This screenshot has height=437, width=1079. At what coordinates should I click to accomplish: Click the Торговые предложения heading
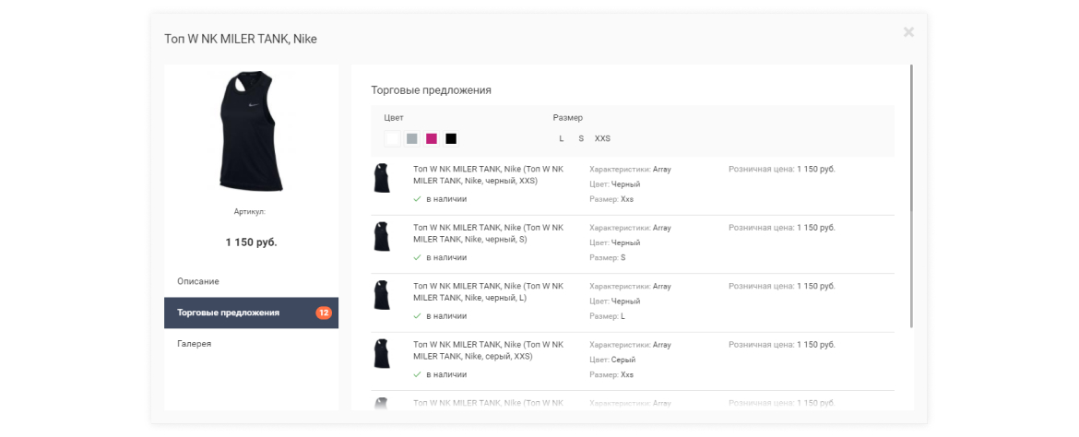click(x=432, y=90)
